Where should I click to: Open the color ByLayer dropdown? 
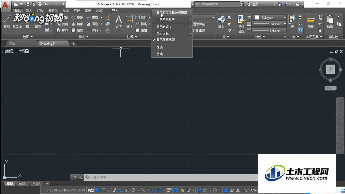270,18
